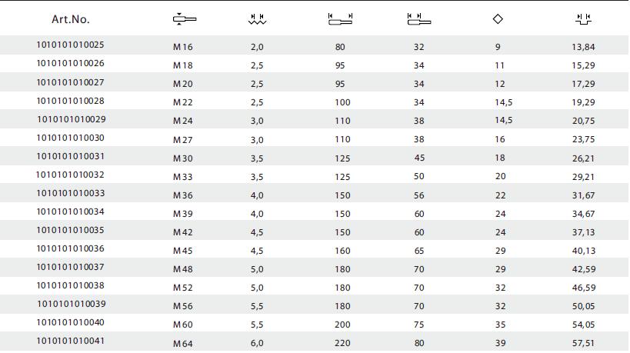Click the 13,84 value in first row
Viewport: 630px width, 353px height.
click(x=583, y=47)
